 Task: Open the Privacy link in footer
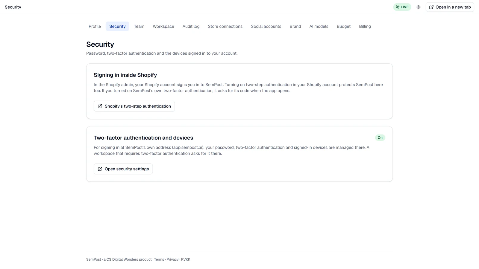click(172, 259)
